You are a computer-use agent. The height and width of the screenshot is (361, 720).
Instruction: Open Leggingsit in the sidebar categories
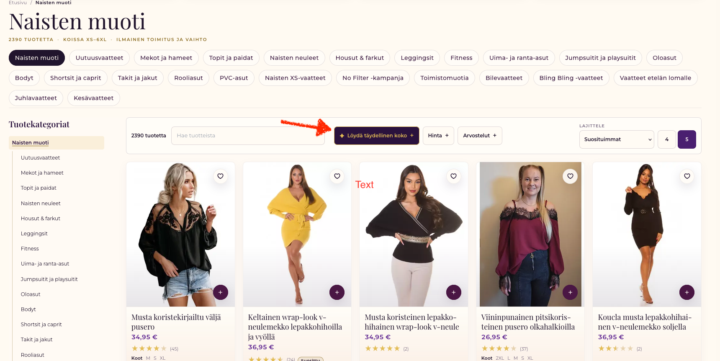(x=34, y=234)
